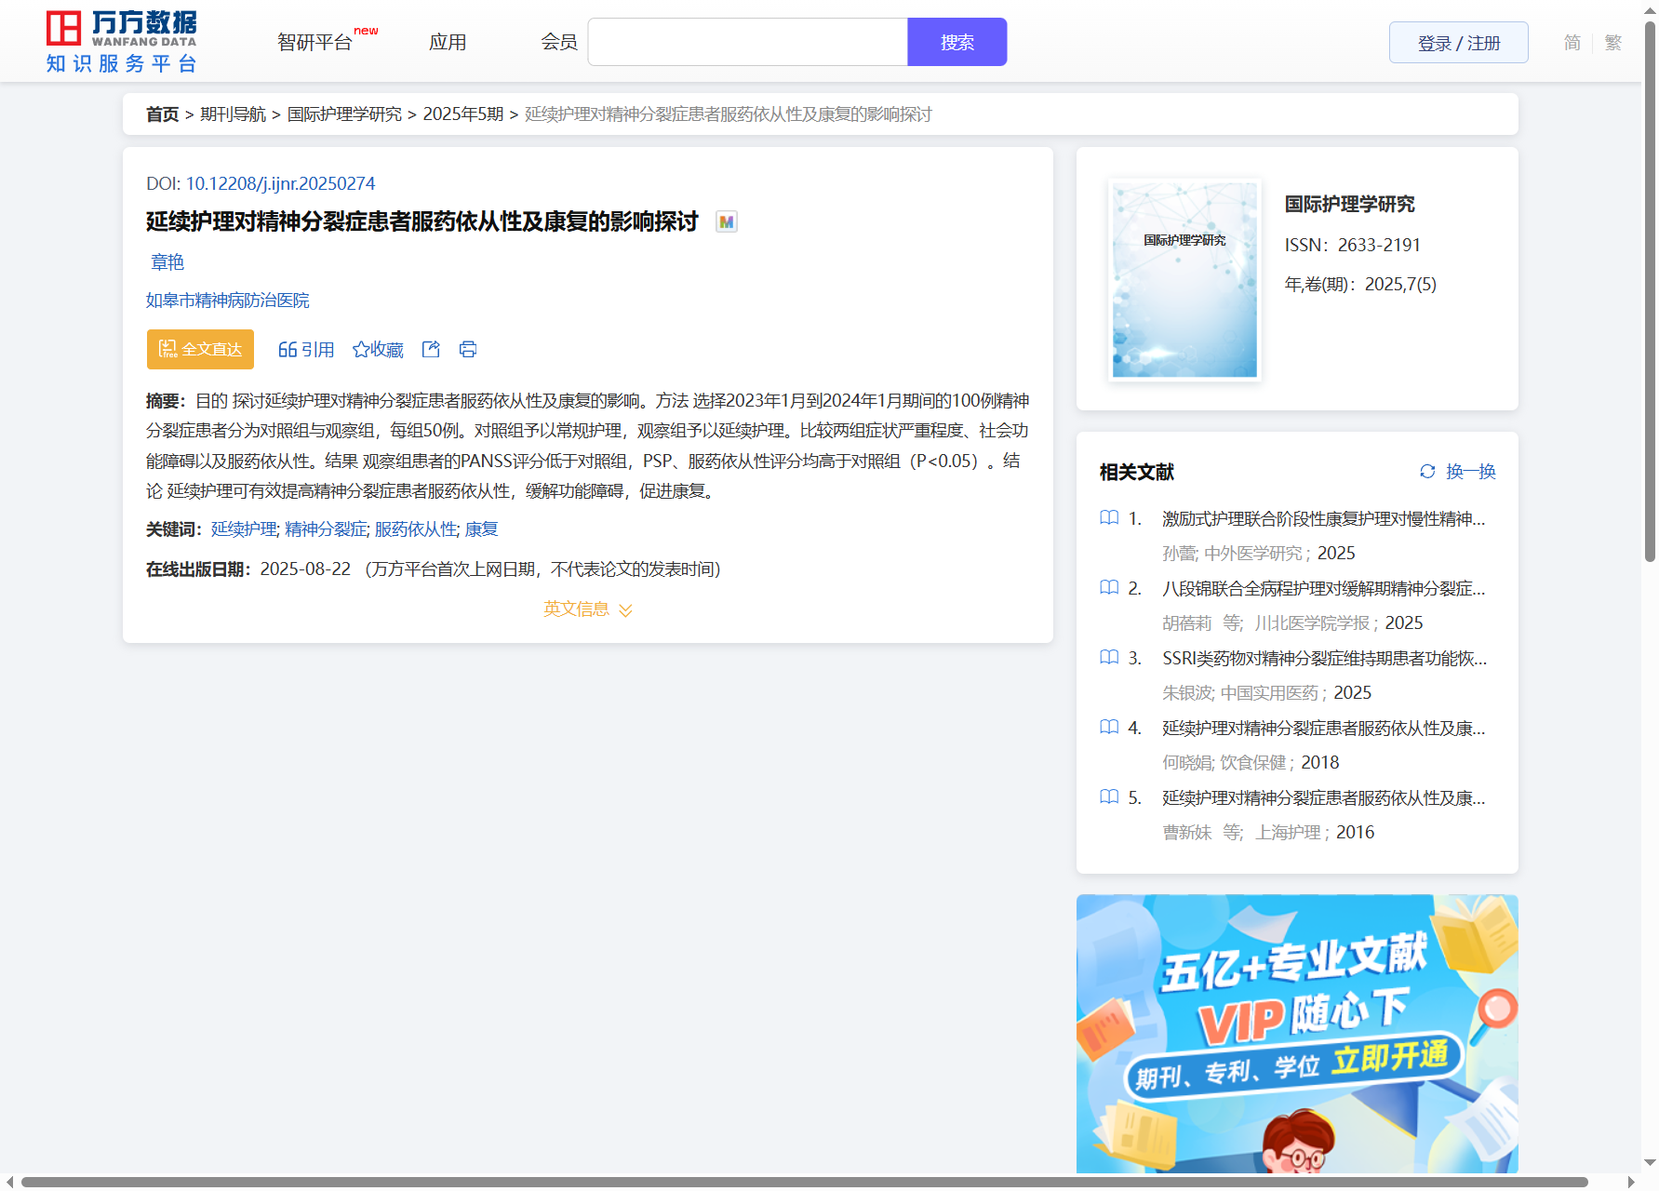Click the M badge icon beside the article title

[727, 221]
